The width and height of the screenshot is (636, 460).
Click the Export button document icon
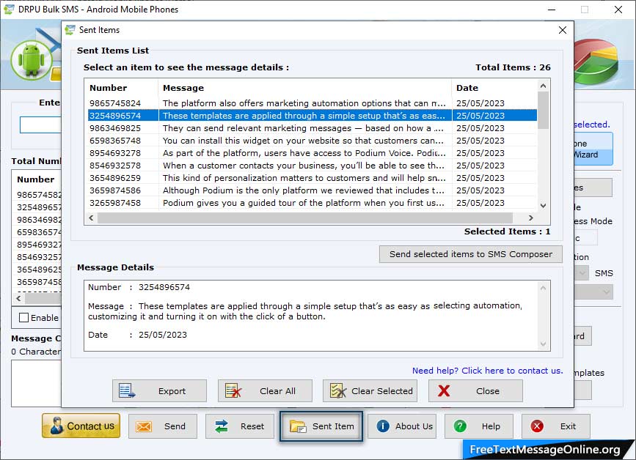click(x=127, y=390)
